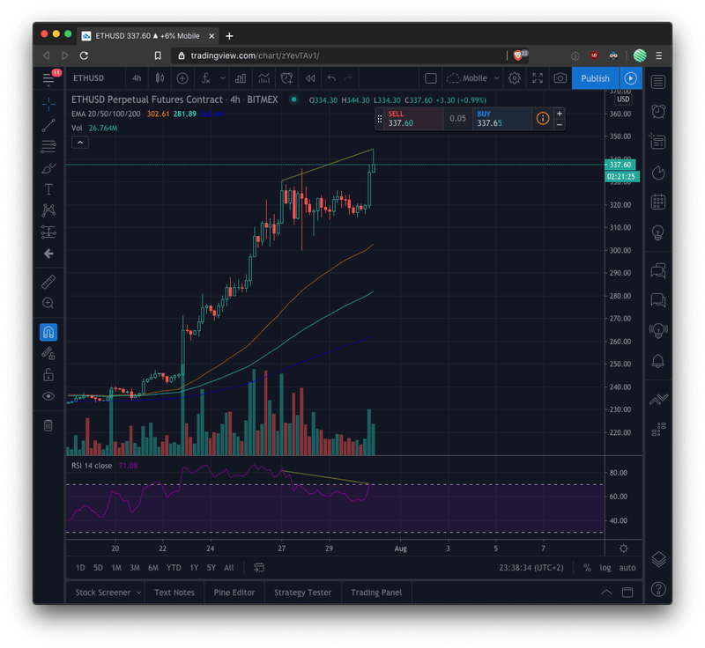Open the watchlist panel icon
Image resolution: width=705 pixels, height=648 pixels.
tap(658, 82)
